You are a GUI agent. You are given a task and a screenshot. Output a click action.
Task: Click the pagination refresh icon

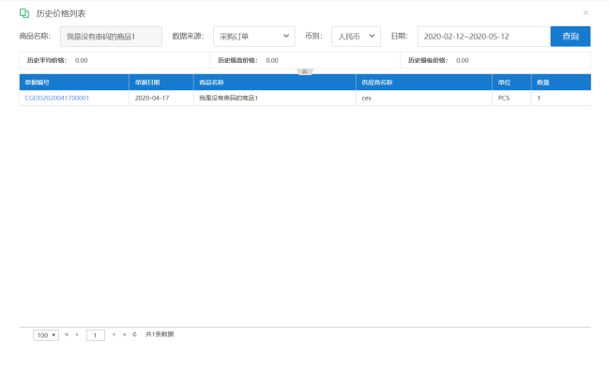coord(135,334)
